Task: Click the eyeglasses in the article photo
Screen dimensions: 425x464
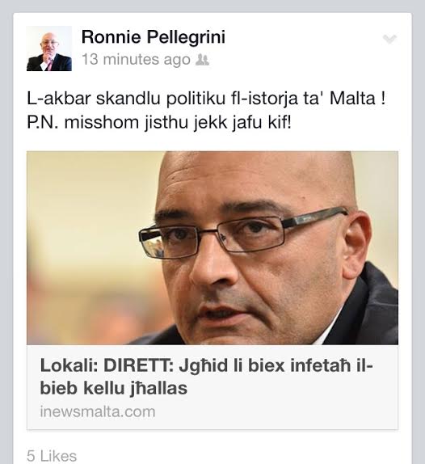Action: click(242, 234)
